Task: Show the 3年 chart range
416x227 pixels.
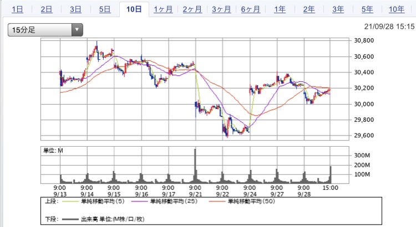Action: click(338, 9)
